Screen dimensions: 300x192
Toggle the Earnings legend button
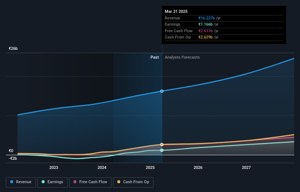click(52, 182)
